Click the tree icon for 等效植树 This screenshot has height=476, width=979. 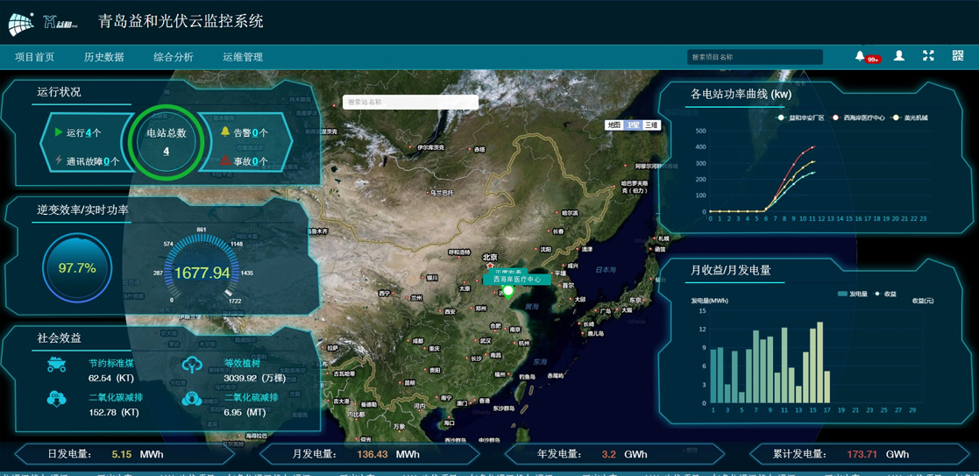click(x=192, y=365)
